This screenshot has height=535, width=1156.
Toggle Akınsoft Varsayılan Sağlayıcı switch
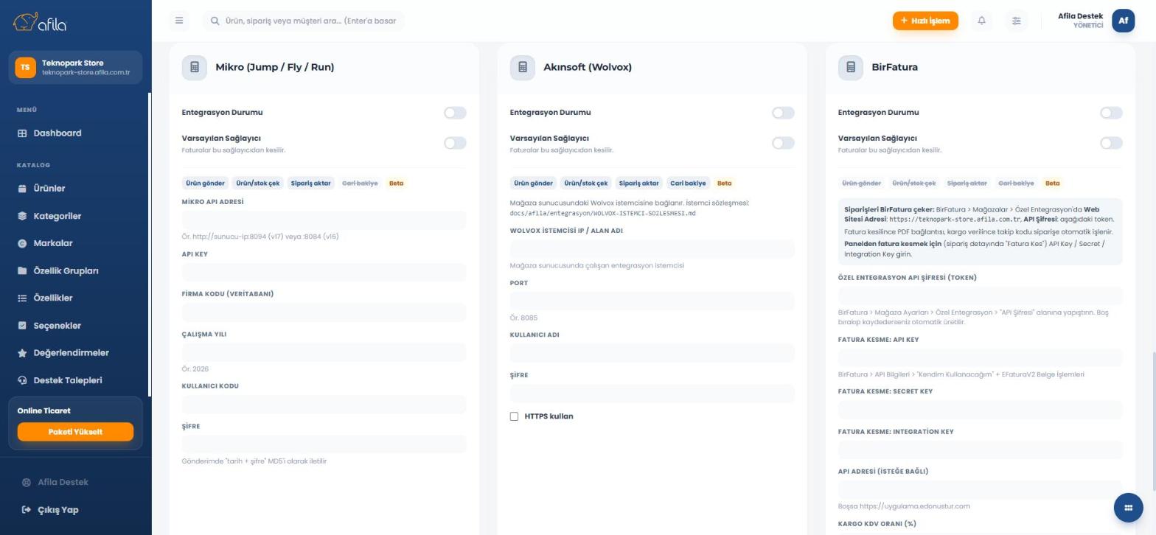[783, 143]
